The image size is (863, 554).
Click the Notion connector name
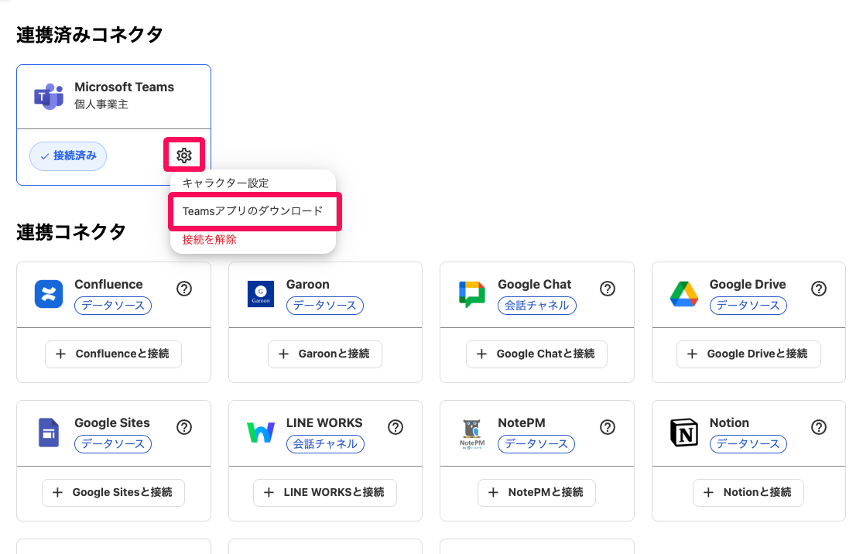click(729, 423)
